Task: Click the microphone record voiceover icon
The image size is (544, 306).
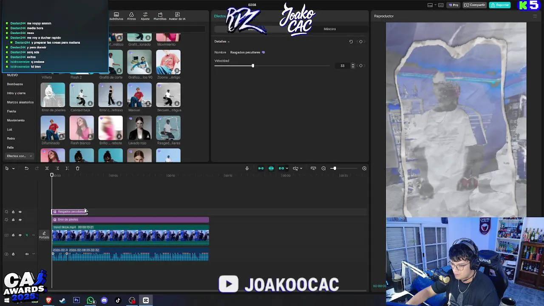Action: coord(247,168)
